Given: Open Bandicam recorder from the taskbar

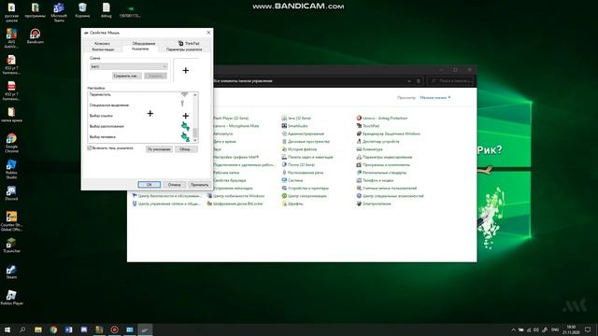Looking at the screenshot, I should pos(114,329).
